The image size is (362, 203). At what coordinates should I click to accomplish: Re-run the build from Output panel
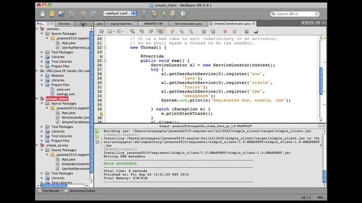(x=97, y=131)
